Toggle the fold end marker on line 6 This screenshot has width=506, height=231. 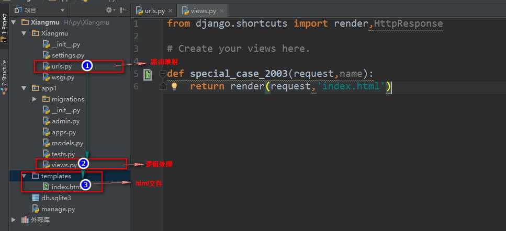click(163, 87)
